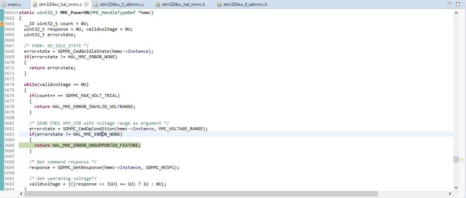The image size is (466, 198).
Task: Click line number 3692 in the ruler
Action: (9, 184)
